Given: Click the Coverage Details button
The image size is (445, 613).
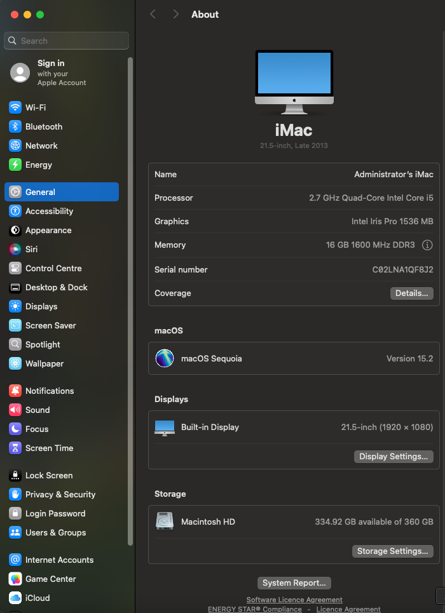Looking at the screenshot, I should (412, 293).
